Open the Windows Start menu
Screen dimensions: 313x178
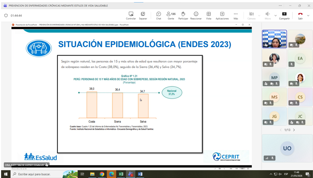(6, 174)
